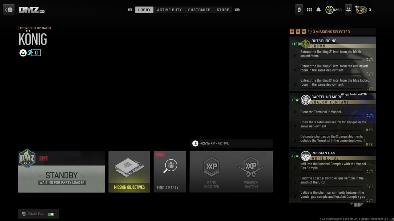Click the [gg]Bustabust780 player name

click(x=356, y=94)
